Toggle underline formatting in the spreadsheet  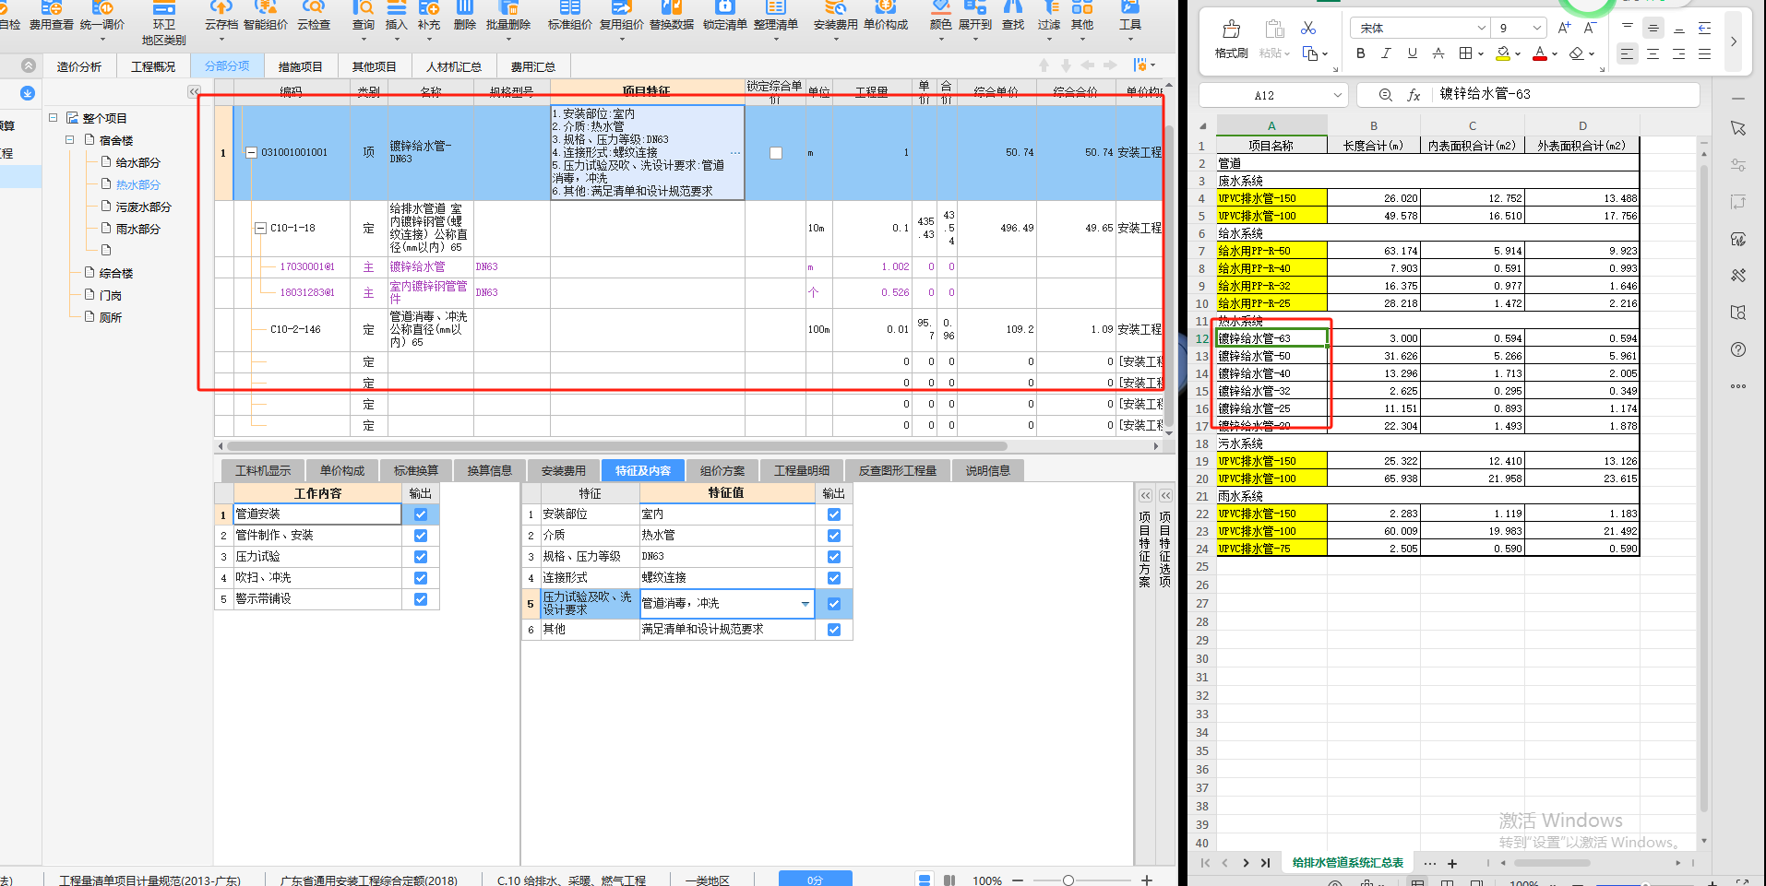(1412, 53)
